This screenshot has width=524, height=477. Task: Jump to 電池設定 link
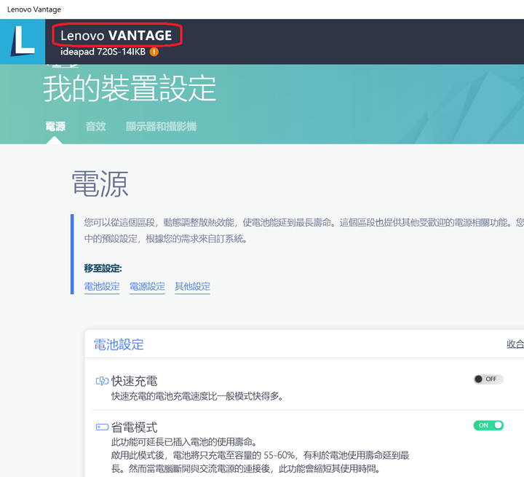pyautogui.click(x=102, y=287)
